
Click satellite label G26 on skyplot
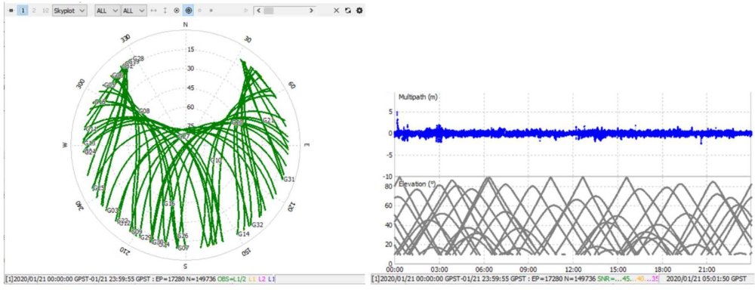(x=183, y=236)
